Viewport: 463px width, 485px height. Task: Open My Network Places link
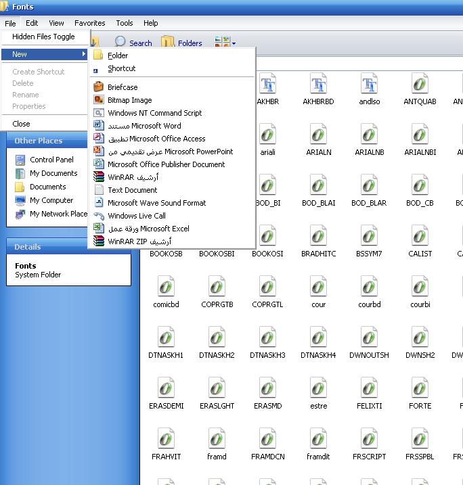point(51,214)
